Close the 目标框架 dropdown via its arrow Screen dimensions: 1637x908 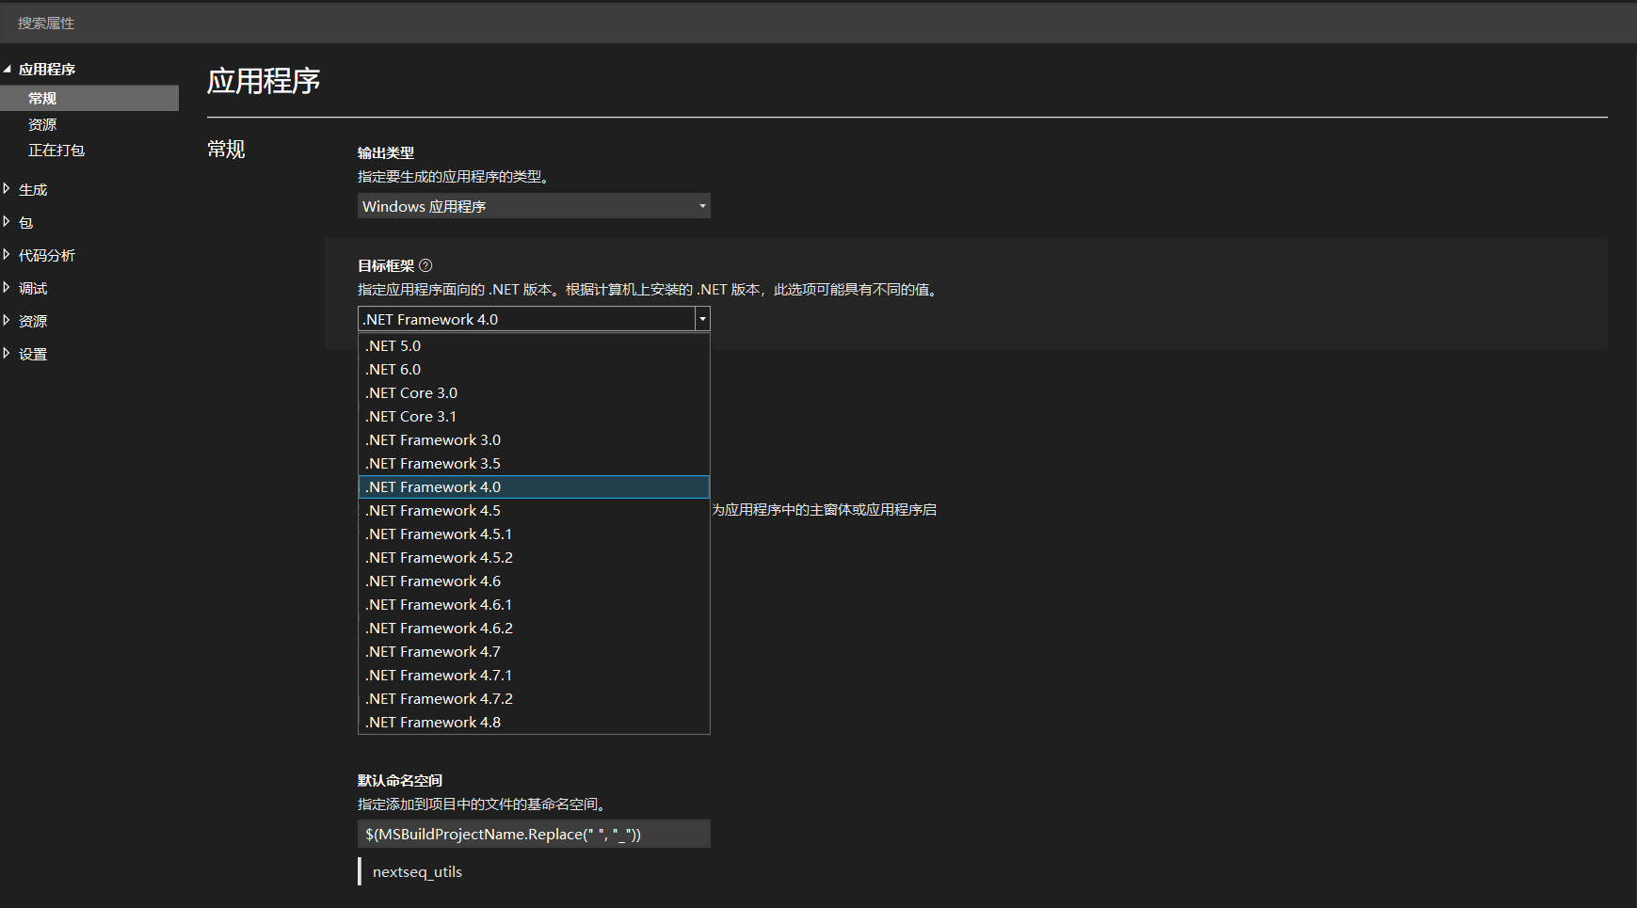pyautogui.click(x=702, y=319)
